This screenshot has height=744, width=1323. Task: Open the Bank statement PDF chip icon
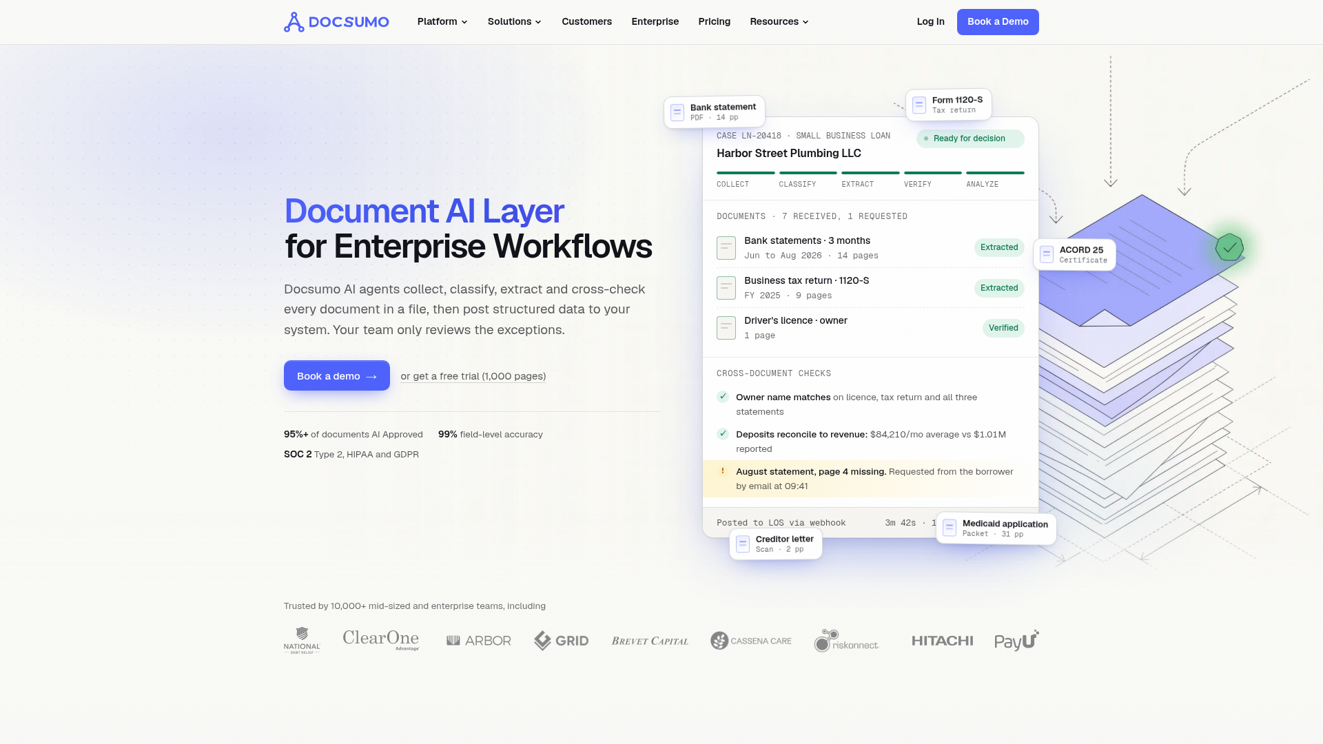coord(677,112)
